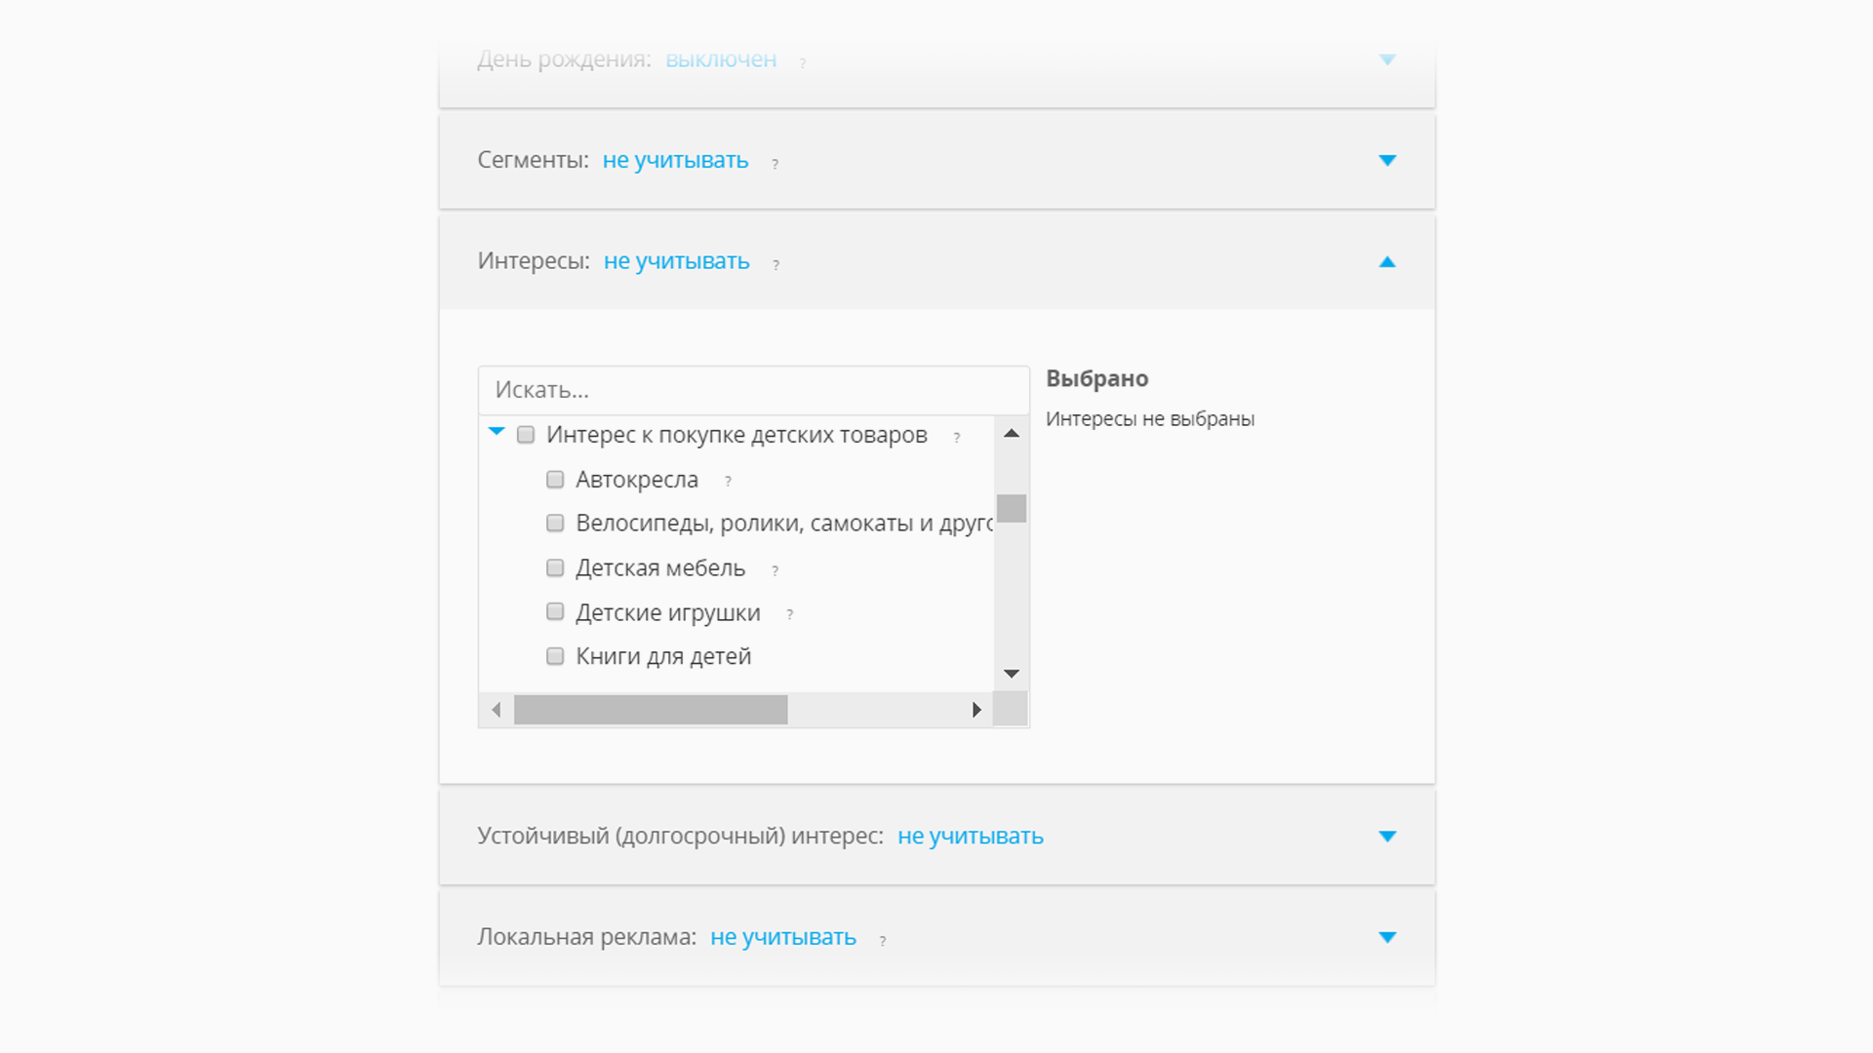This screenshot has width=1873, height=1053.
Task: Click help icon beside День рождения
Action: click(x=803, y=63)
